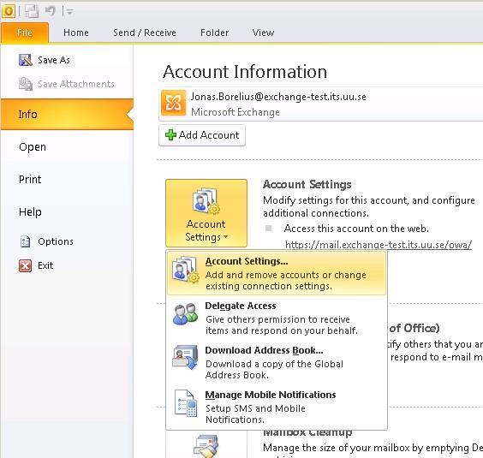Click the green plus Add Account icon
483x458 pixels.
[x=170, y=135]
